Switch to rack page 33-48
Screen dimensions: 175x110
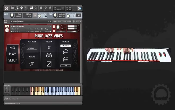coord(64,21)
